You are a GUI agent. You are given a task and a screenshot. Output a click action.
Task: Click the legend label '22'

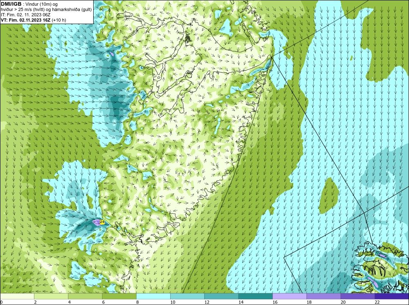coord(377,302)
